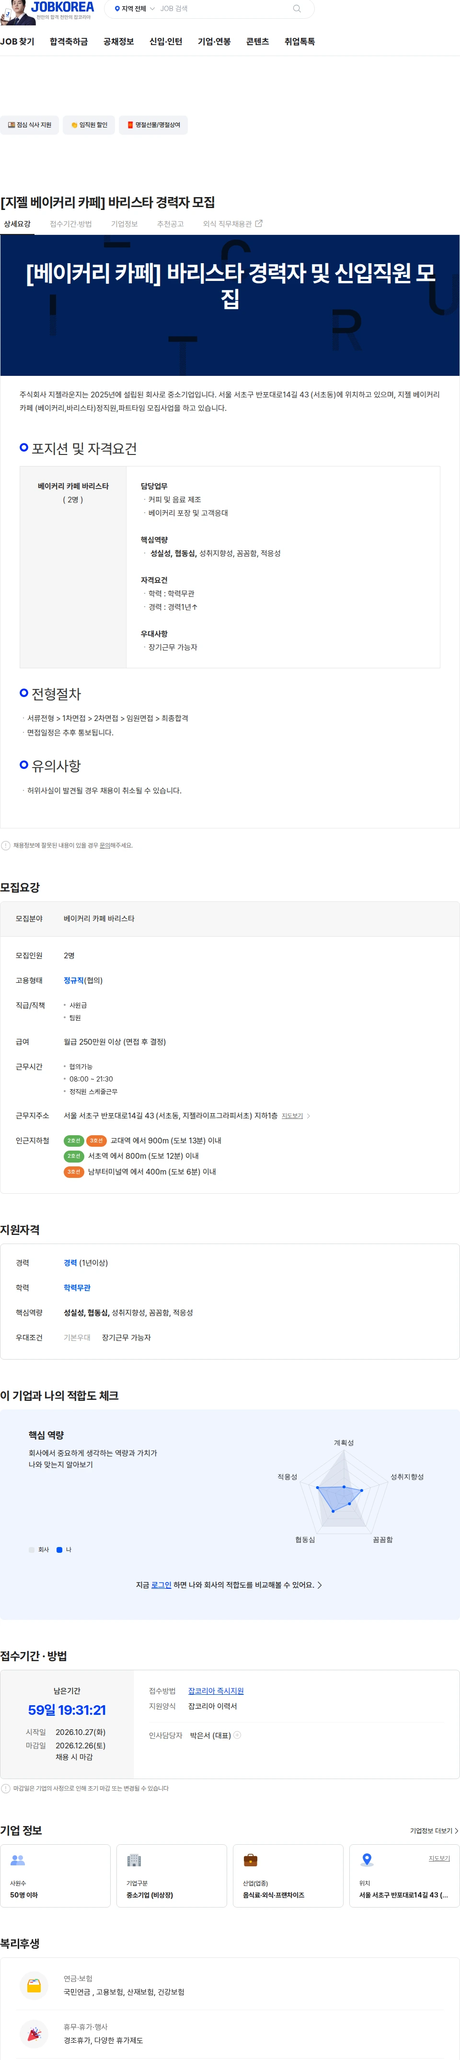Select the 상세요강 tab
Image resolution: width=460 pixels, height=2060 pixels.
pos(17,224)
